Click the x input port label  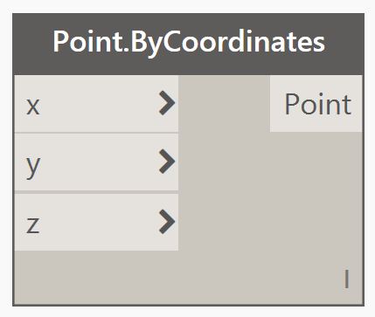point(33,106)
